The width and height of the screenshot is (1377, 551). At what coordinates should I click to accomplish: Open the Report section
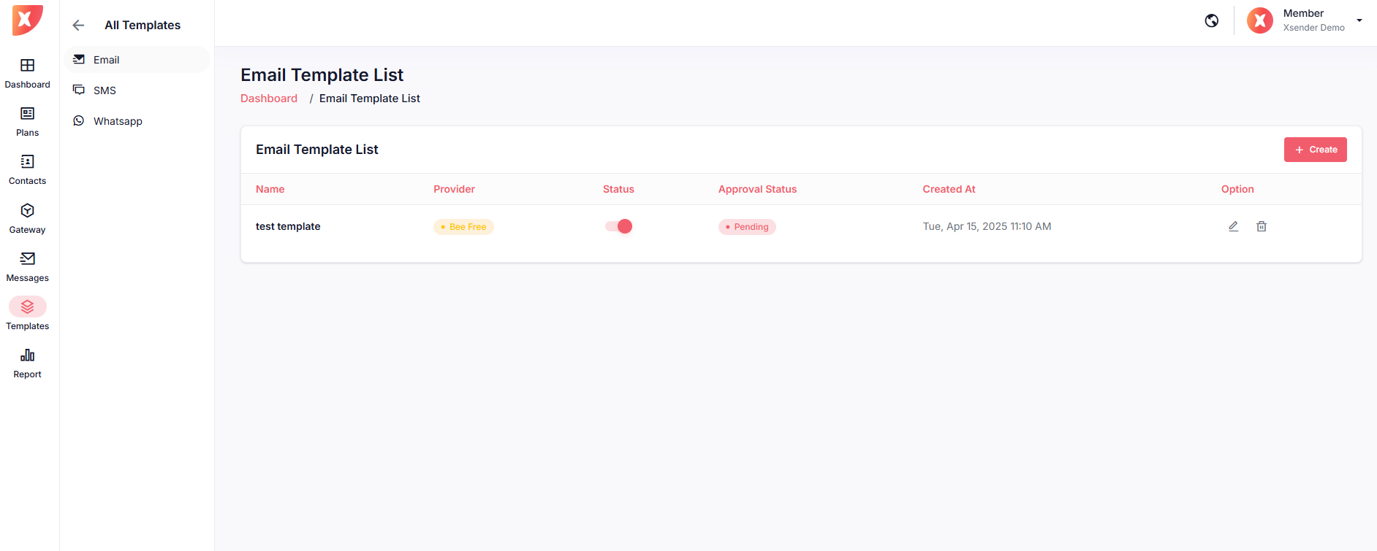coord(27,363)
